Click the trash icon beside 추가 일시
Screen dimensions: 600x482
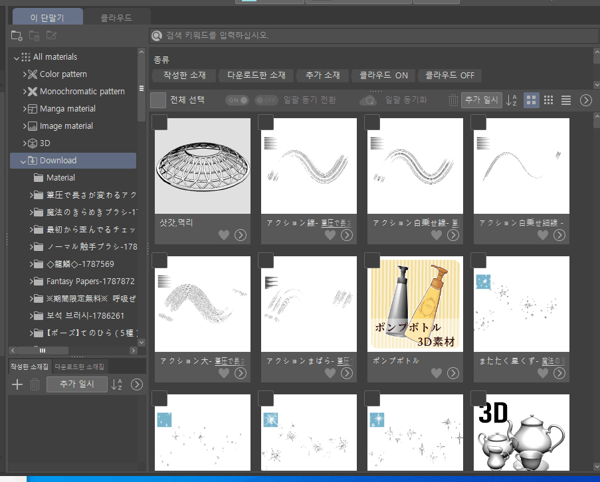tap(453, 100)
